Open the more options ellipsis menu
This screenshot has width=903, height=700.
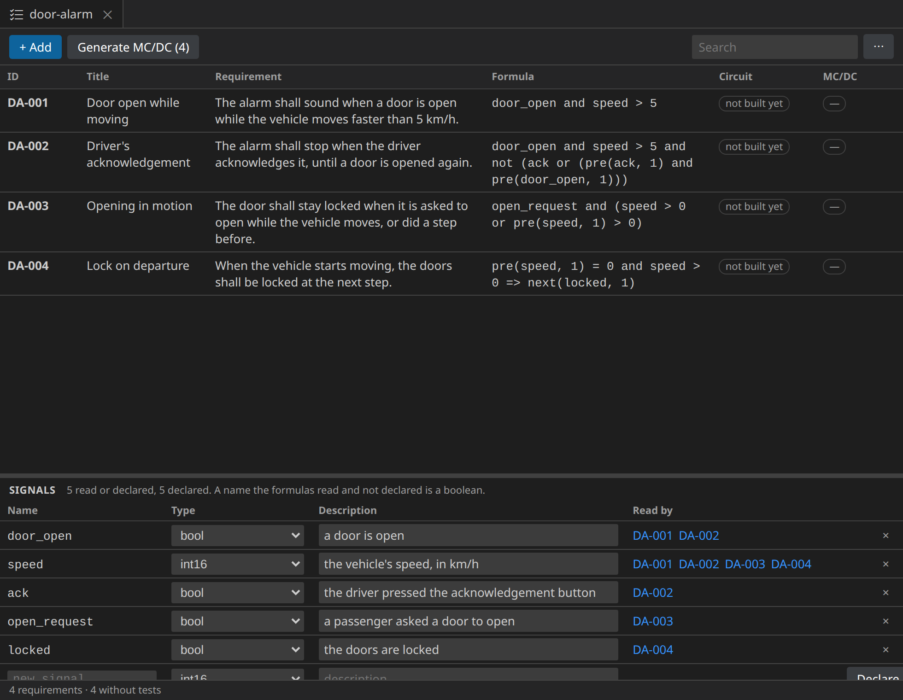point(878,47)
